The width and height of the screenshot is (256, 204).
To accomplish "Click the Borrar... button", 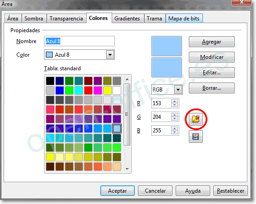I will [x=212, y=88].
